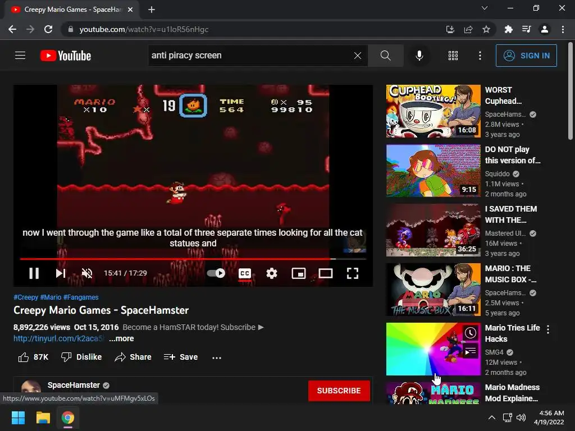Screen dimensions: 575x431
Task: Seek on the red video progress bar
Action: 193,259
